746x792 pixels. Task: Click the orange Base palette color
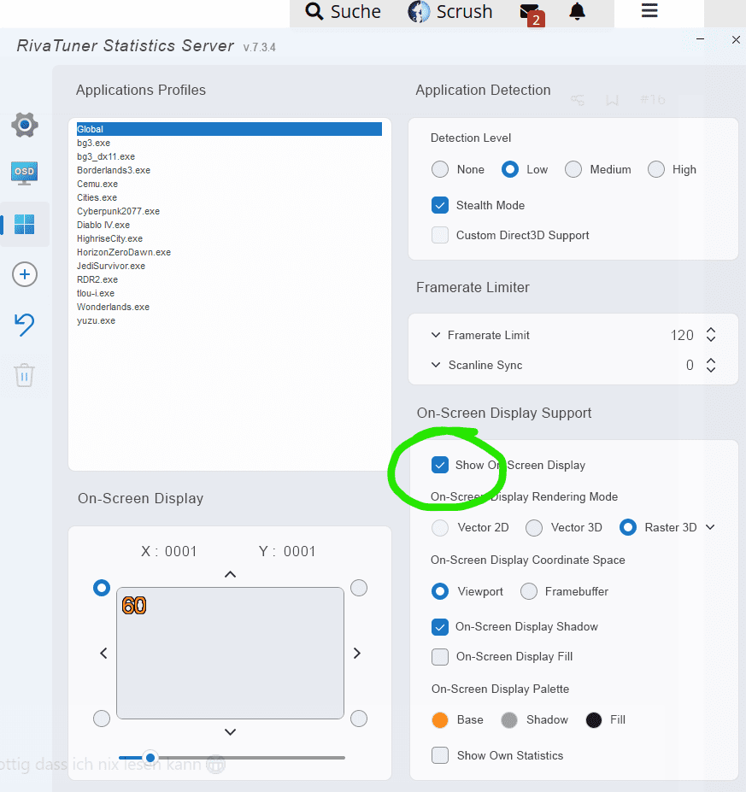tap(440, 719)
